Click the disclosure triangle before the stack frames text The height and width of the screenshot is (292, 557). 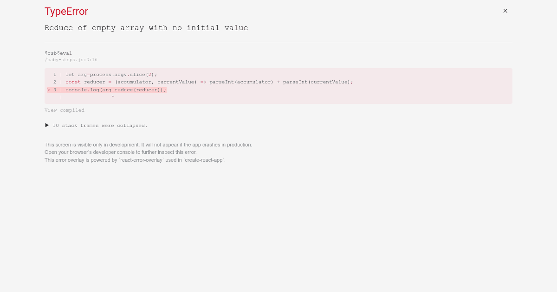pyautogui.click(x=47, y=125)
